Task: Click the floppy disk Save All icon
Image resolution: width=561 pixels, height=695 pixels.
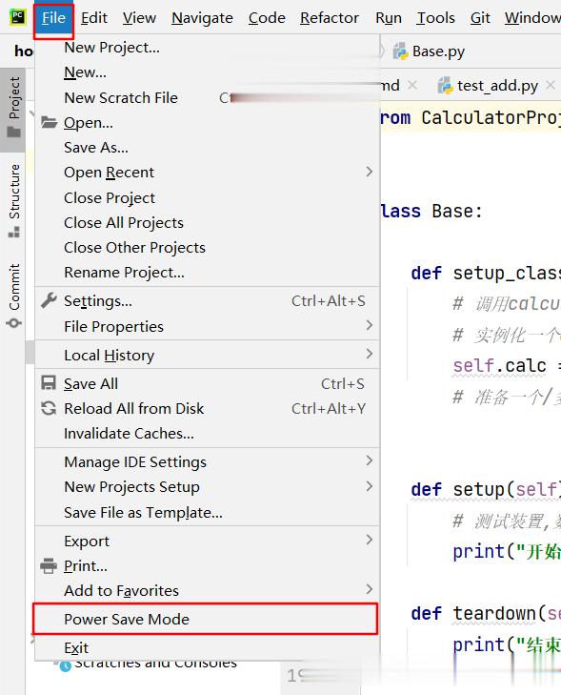Action: [x=49, y=383]
